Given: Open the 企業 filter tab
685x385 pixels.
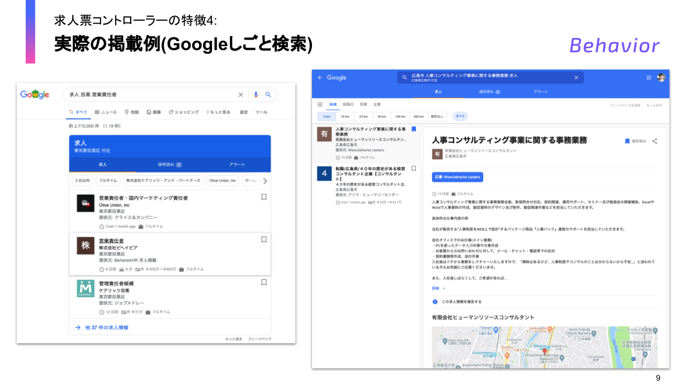Looking at the screenshot, I should coord(377,104).
